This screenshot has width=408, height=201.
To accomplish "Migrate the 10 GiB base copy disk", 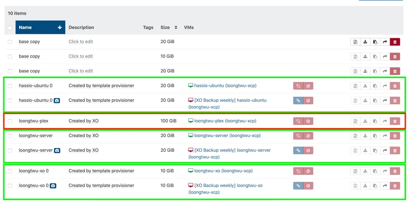I will (385, 56).
